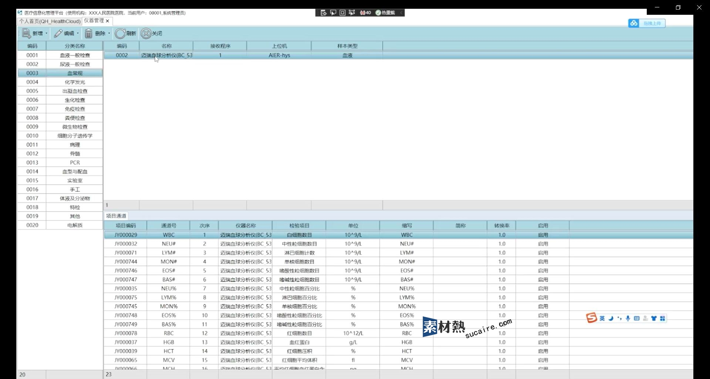The height and width of the screenshot is (379, 710).
Task: Select the 尿液一般检查 category row
Action: tap(75, 64)
